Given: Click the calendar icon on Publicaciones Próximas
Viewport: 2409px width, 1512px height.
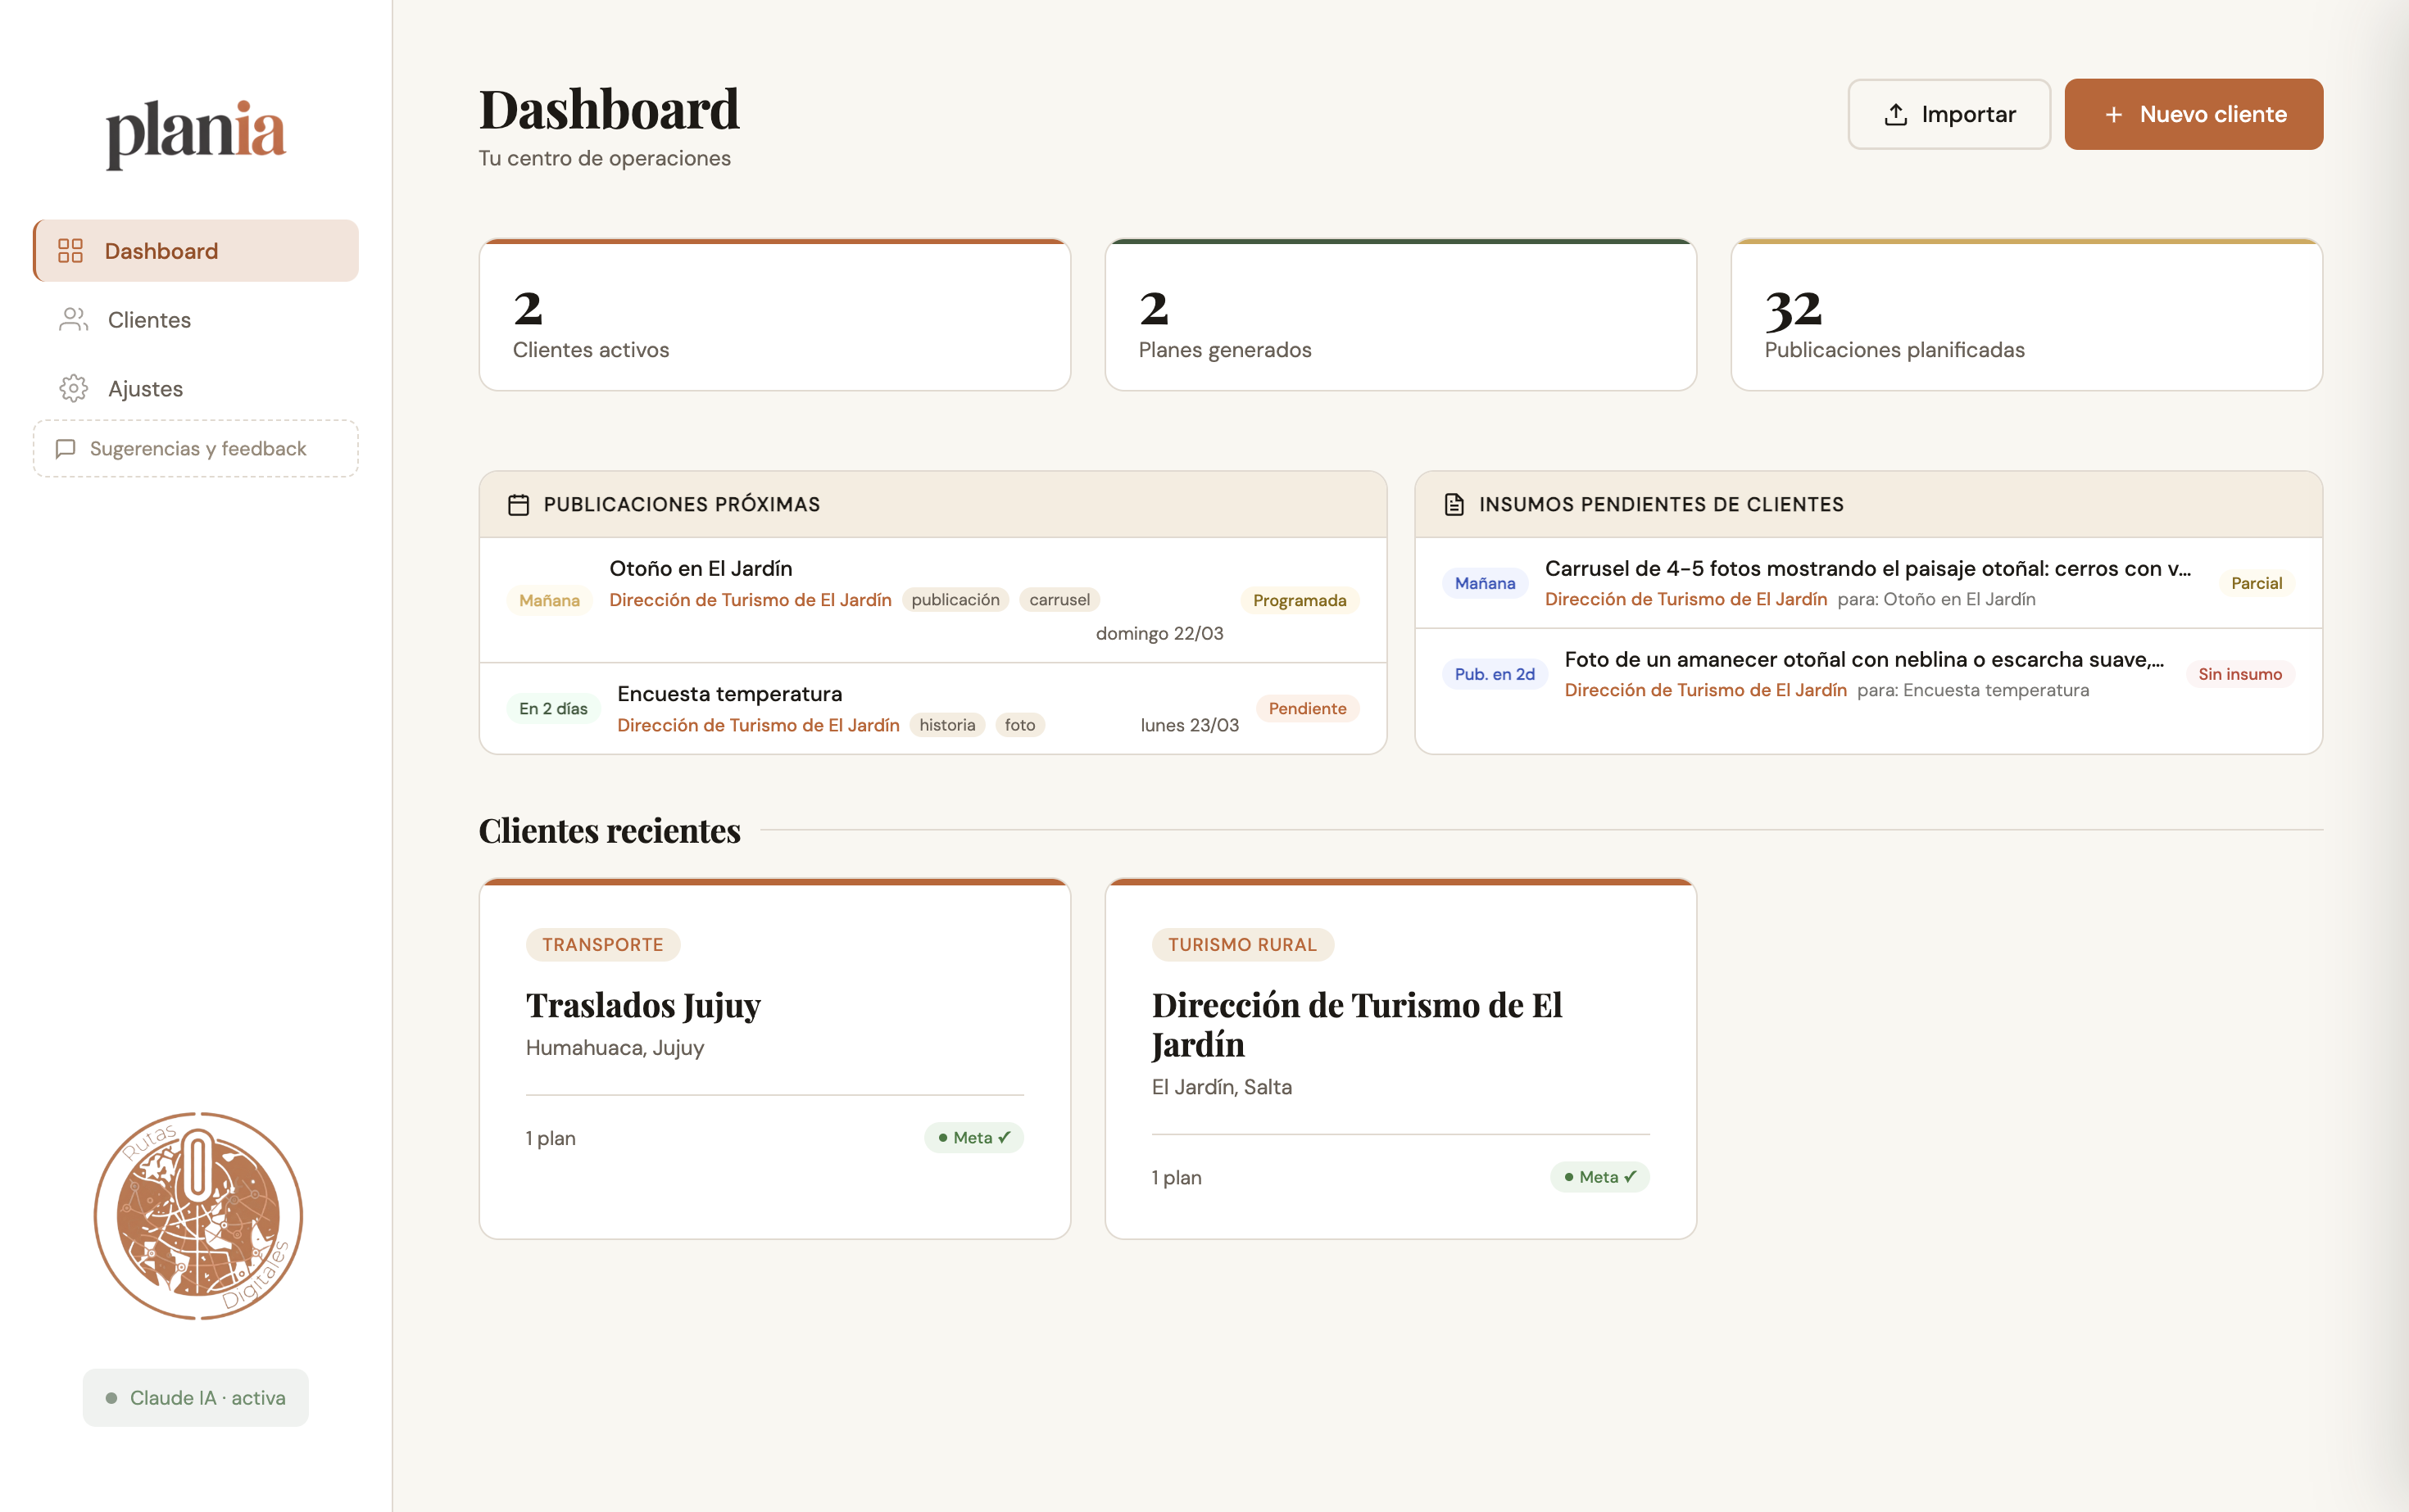Looking at the screenshot, I should [519, 504].
